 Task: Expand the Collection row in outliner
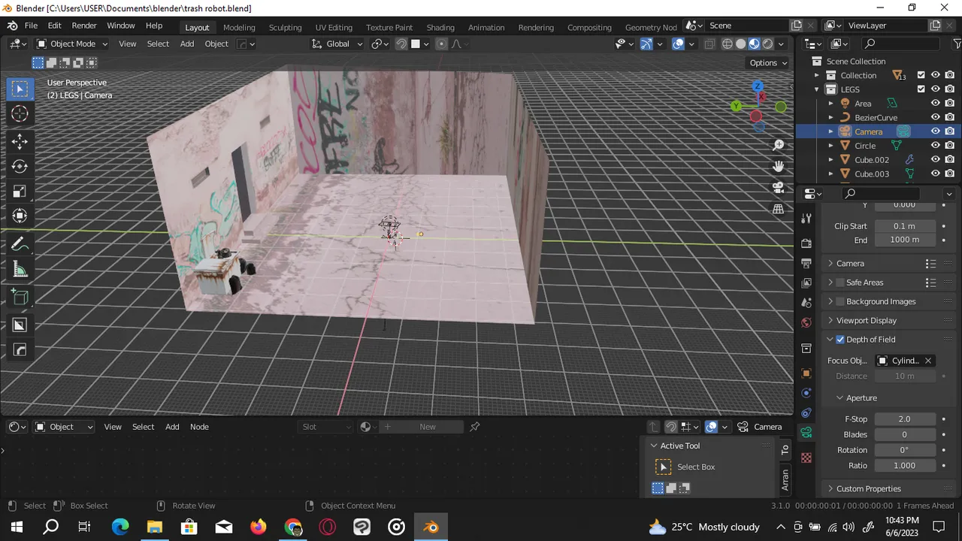817,75
